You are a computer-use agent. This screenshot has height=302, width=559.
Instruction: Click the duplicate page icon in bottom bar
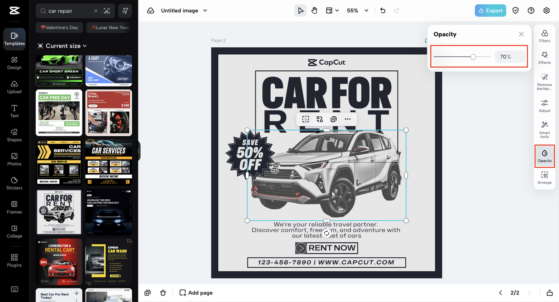click(148, 293)
